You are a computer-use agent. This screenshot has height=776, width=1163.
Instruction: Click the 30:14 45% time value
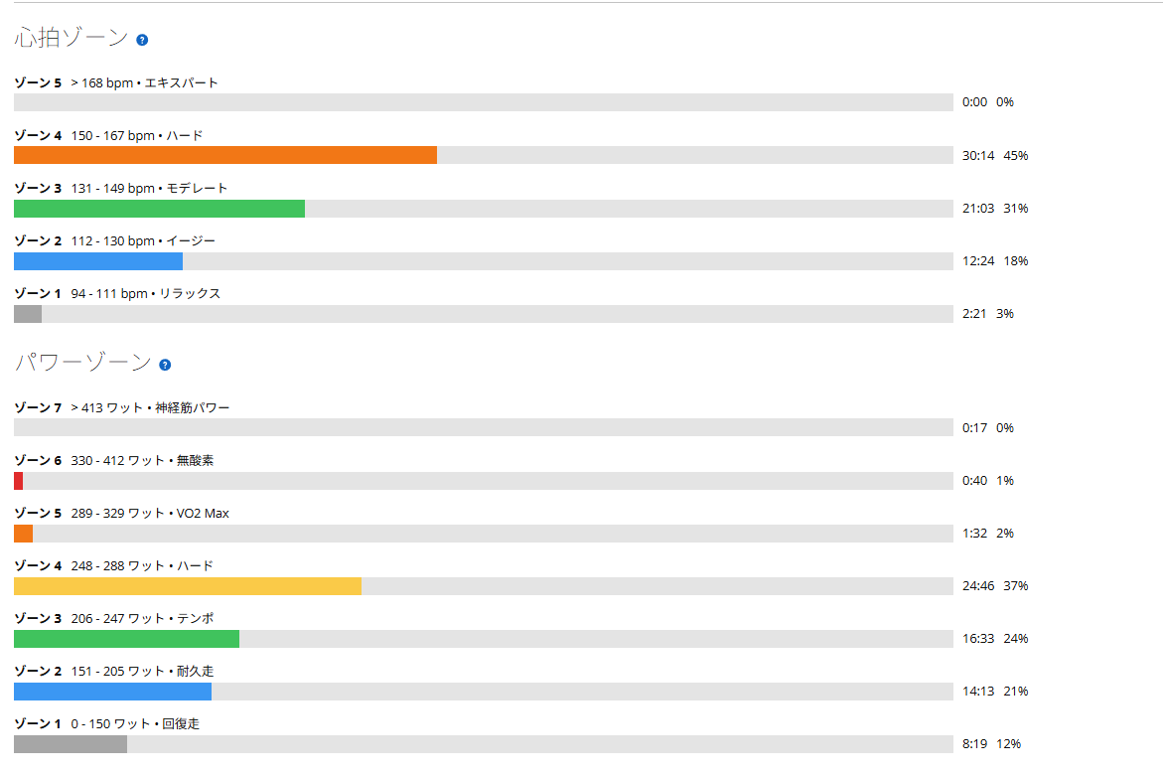pos(994,156)
